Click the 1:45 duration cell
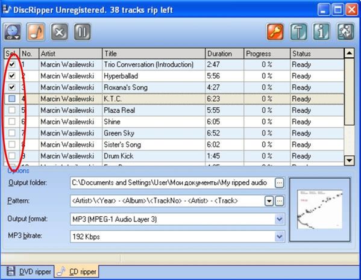361x280 pixels. (224, 156)
